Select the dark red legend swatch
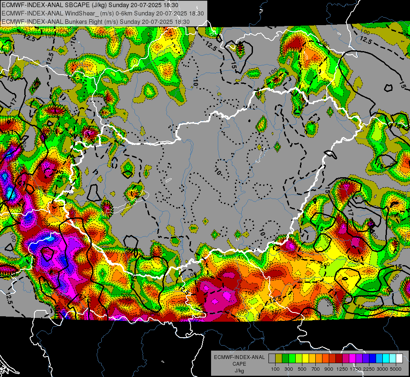410x377 pixels. pos(339,359)
